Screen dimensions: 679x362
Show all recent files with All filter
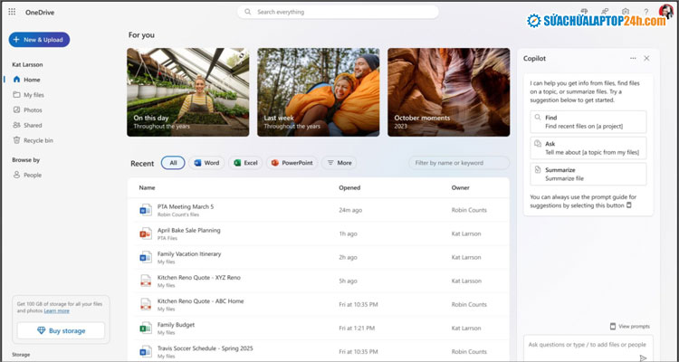tap(173, 163)
